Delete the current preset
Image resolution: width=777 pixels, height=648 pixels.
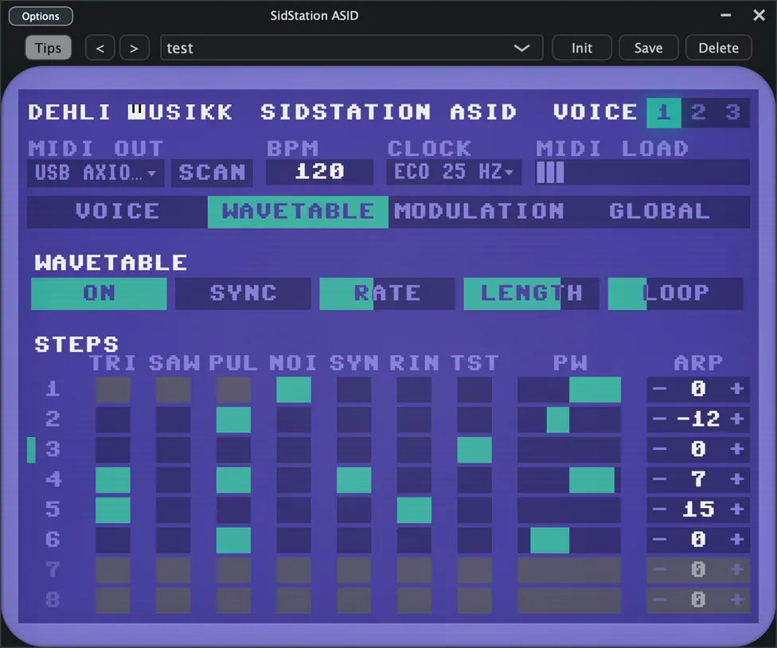(719, 48)
